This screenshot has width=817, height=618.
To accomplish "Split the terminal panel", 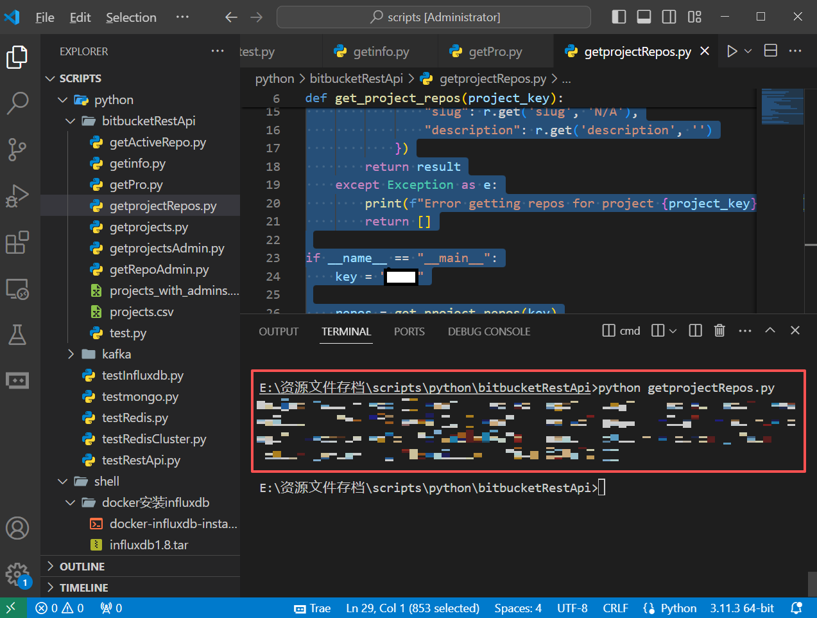I will pyautogui.click(x=695, y=330).
